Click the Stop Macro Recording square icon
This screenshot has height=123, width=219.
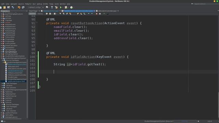click(100, 14)
